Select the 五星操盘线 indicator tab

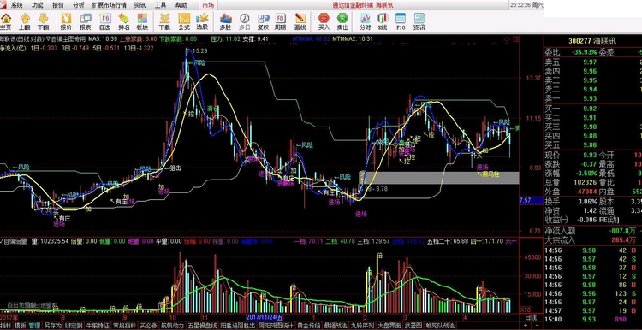click(x=204, y=326)
